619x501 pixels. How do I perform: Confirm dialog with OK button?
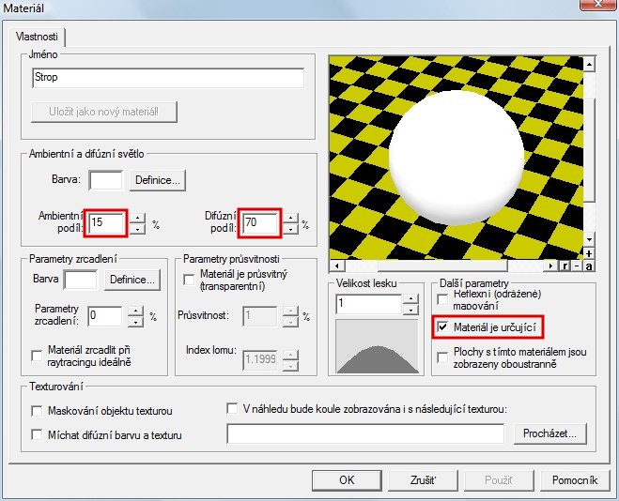pyautogui.click(x=347, y=480)
